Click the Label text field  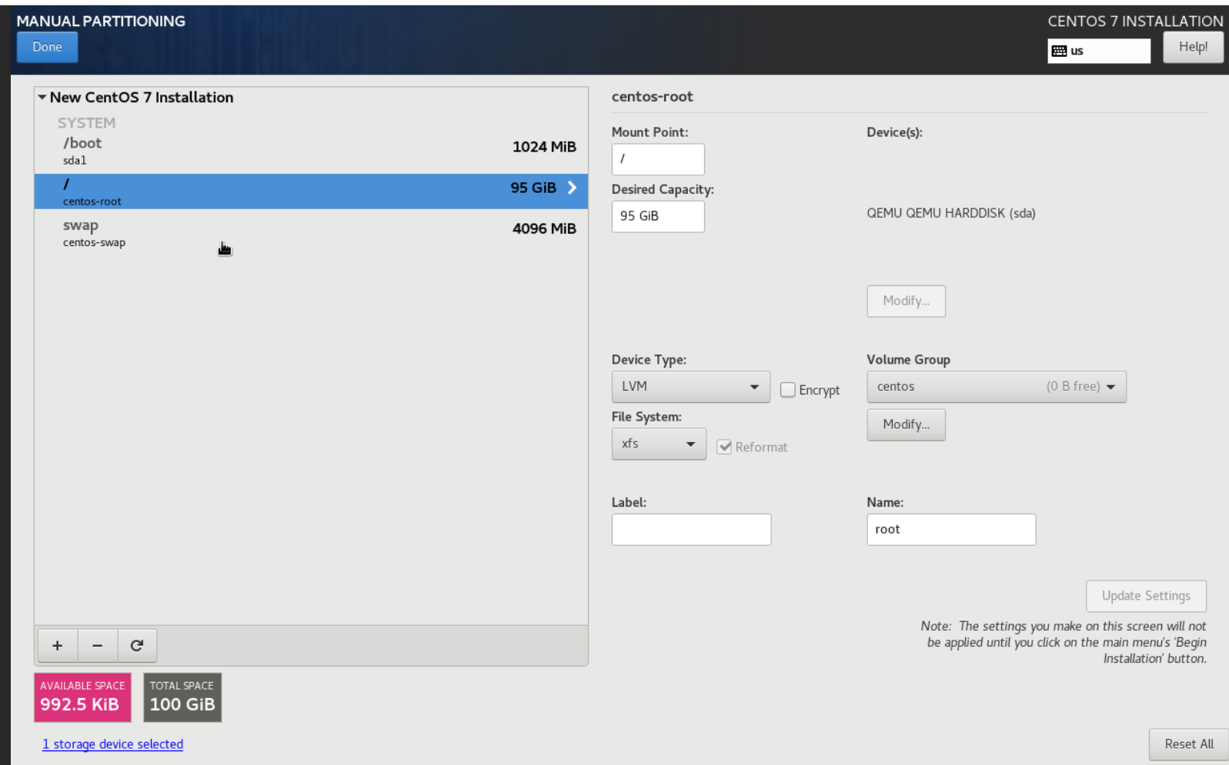tap(690, 530)
